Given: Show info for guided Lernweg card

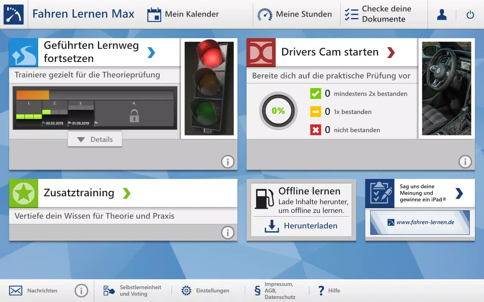Looking at the screenshot, I should [x=228, y=162].
